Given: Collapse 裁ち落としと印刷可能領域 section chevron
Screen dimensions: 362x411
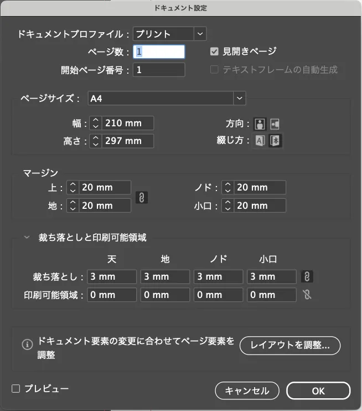Looking at the screenshot, I should 27,238.
